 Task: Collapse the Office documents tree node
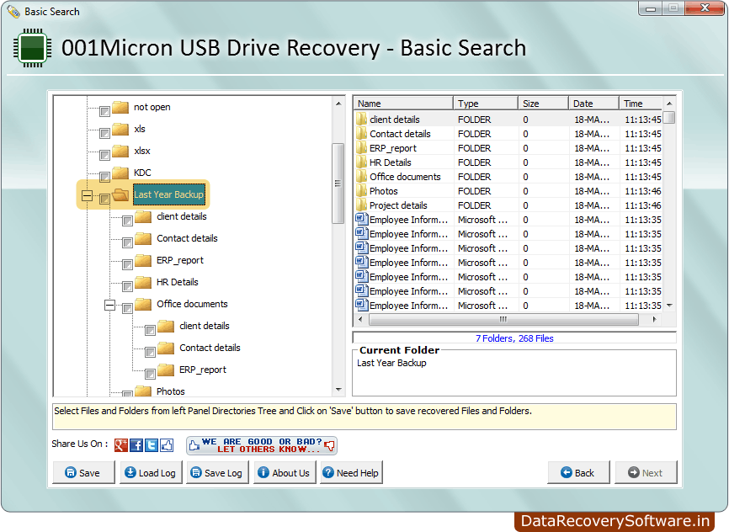109,305
